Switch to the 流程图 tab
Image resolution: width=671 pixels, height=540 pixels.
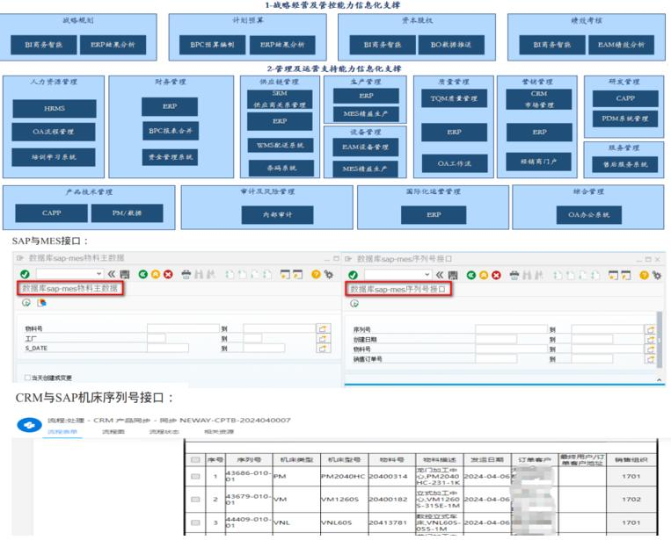110,433
